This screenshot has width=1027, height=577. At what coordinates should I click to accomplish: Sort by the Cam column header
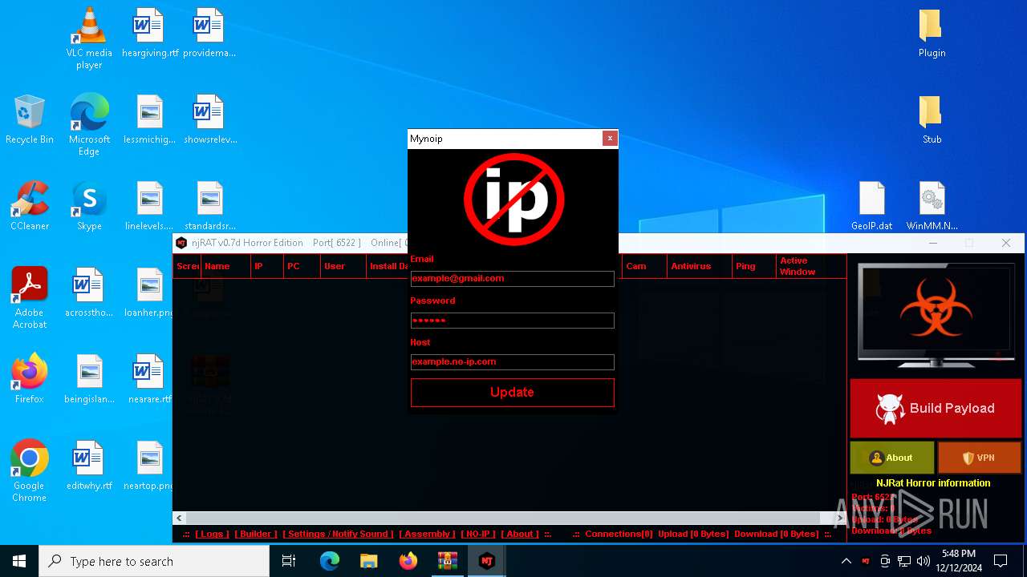point(644,266)
